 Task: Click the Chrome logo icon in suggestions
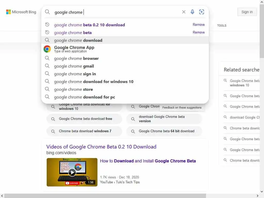pos(47,49)
